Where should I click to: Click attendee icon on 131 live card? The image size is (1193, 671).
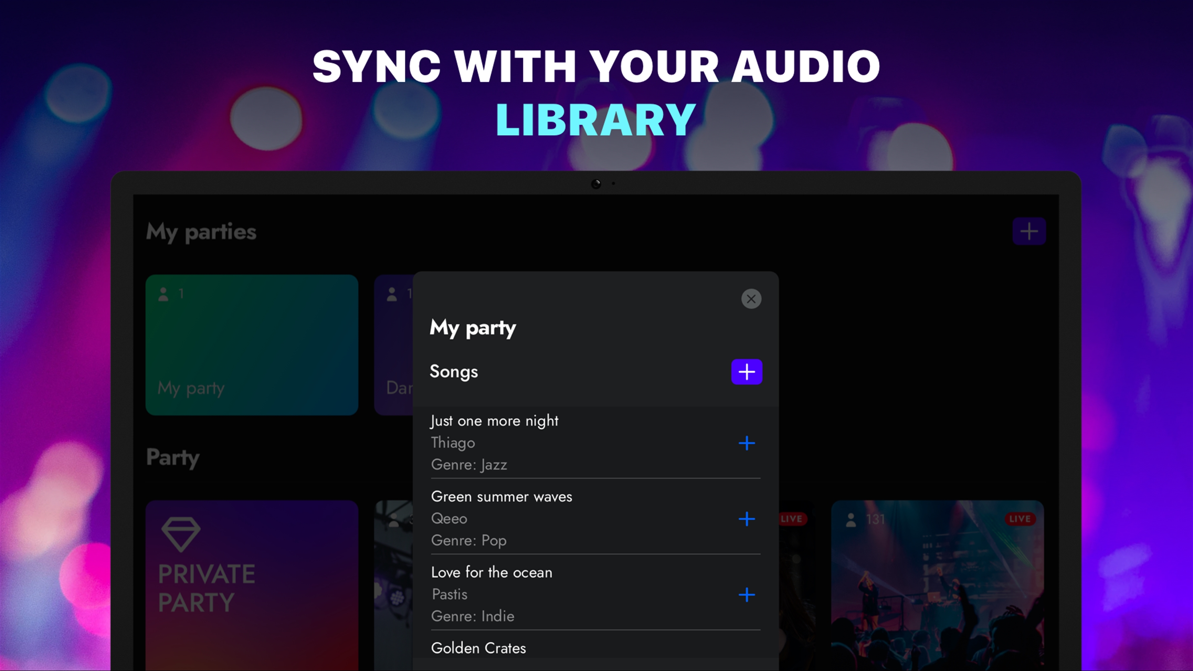851,520
